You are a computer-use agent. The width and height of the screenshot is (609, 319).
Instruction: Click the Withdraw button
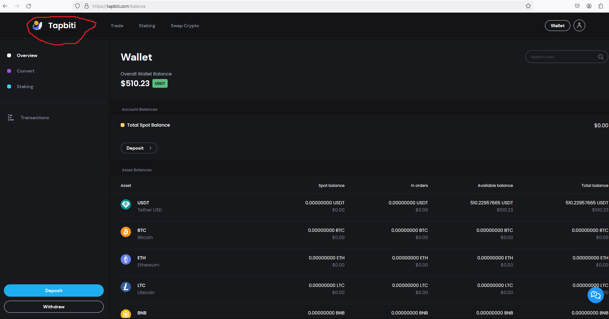coord(54,307)
